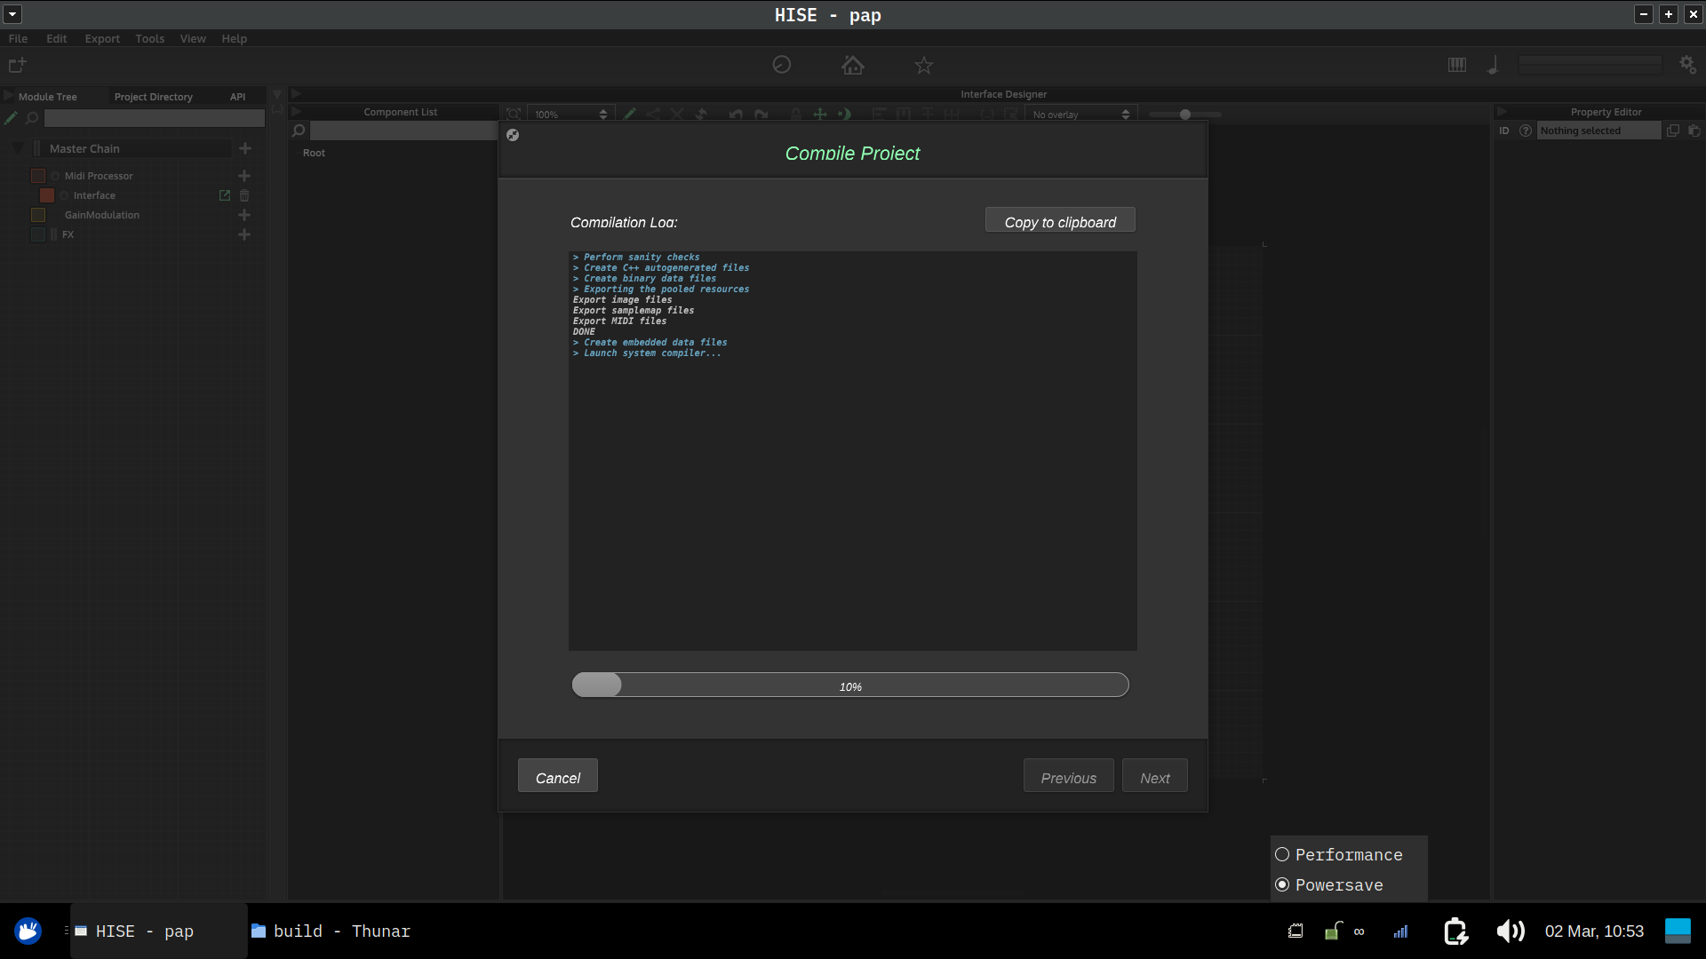Switch to build - Thunar taskbar window

[x=331, y=931]
